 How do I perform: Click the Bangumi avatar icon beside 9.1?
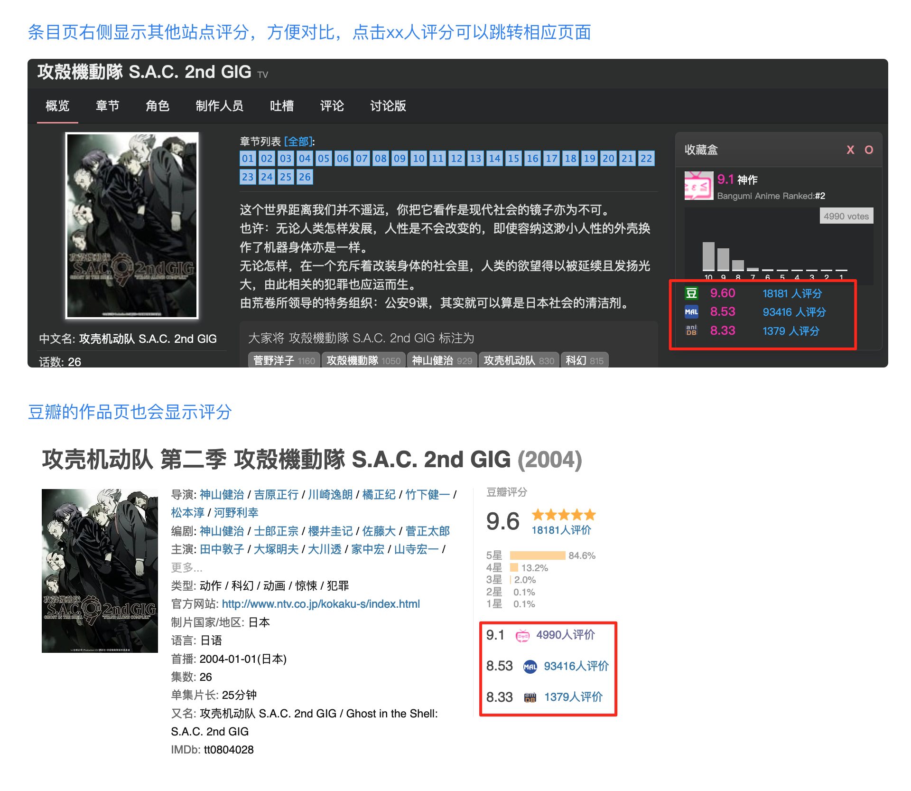pos(698,186)
